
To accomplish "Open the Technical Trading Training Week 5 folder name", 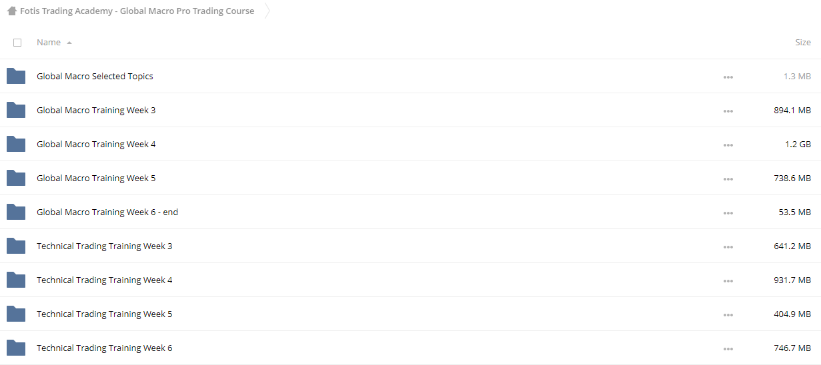I will [105, 314].
